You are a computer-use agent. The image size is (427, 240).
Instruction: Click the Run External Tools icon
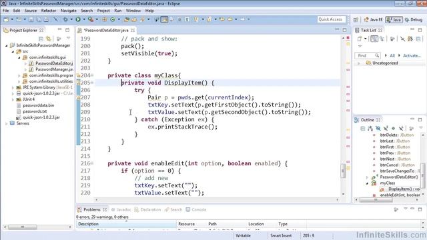(91, 19)
